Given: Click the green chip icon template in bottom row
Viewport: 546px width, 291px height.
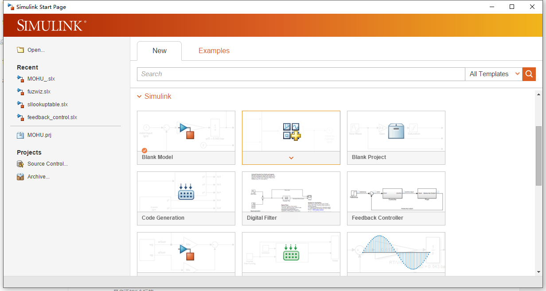Looking at the screenshot, I should pos(291,252).
